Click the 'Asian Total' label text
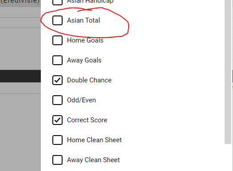 pos(83,20)
